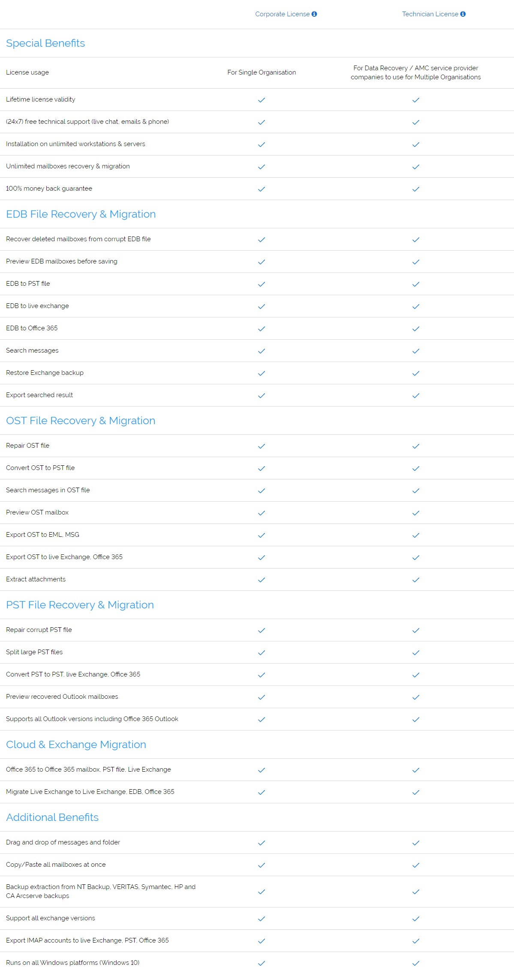Click the info icon beside Corporate License
The width and height of the screenshot is (514, 979).
click(314, 14)
